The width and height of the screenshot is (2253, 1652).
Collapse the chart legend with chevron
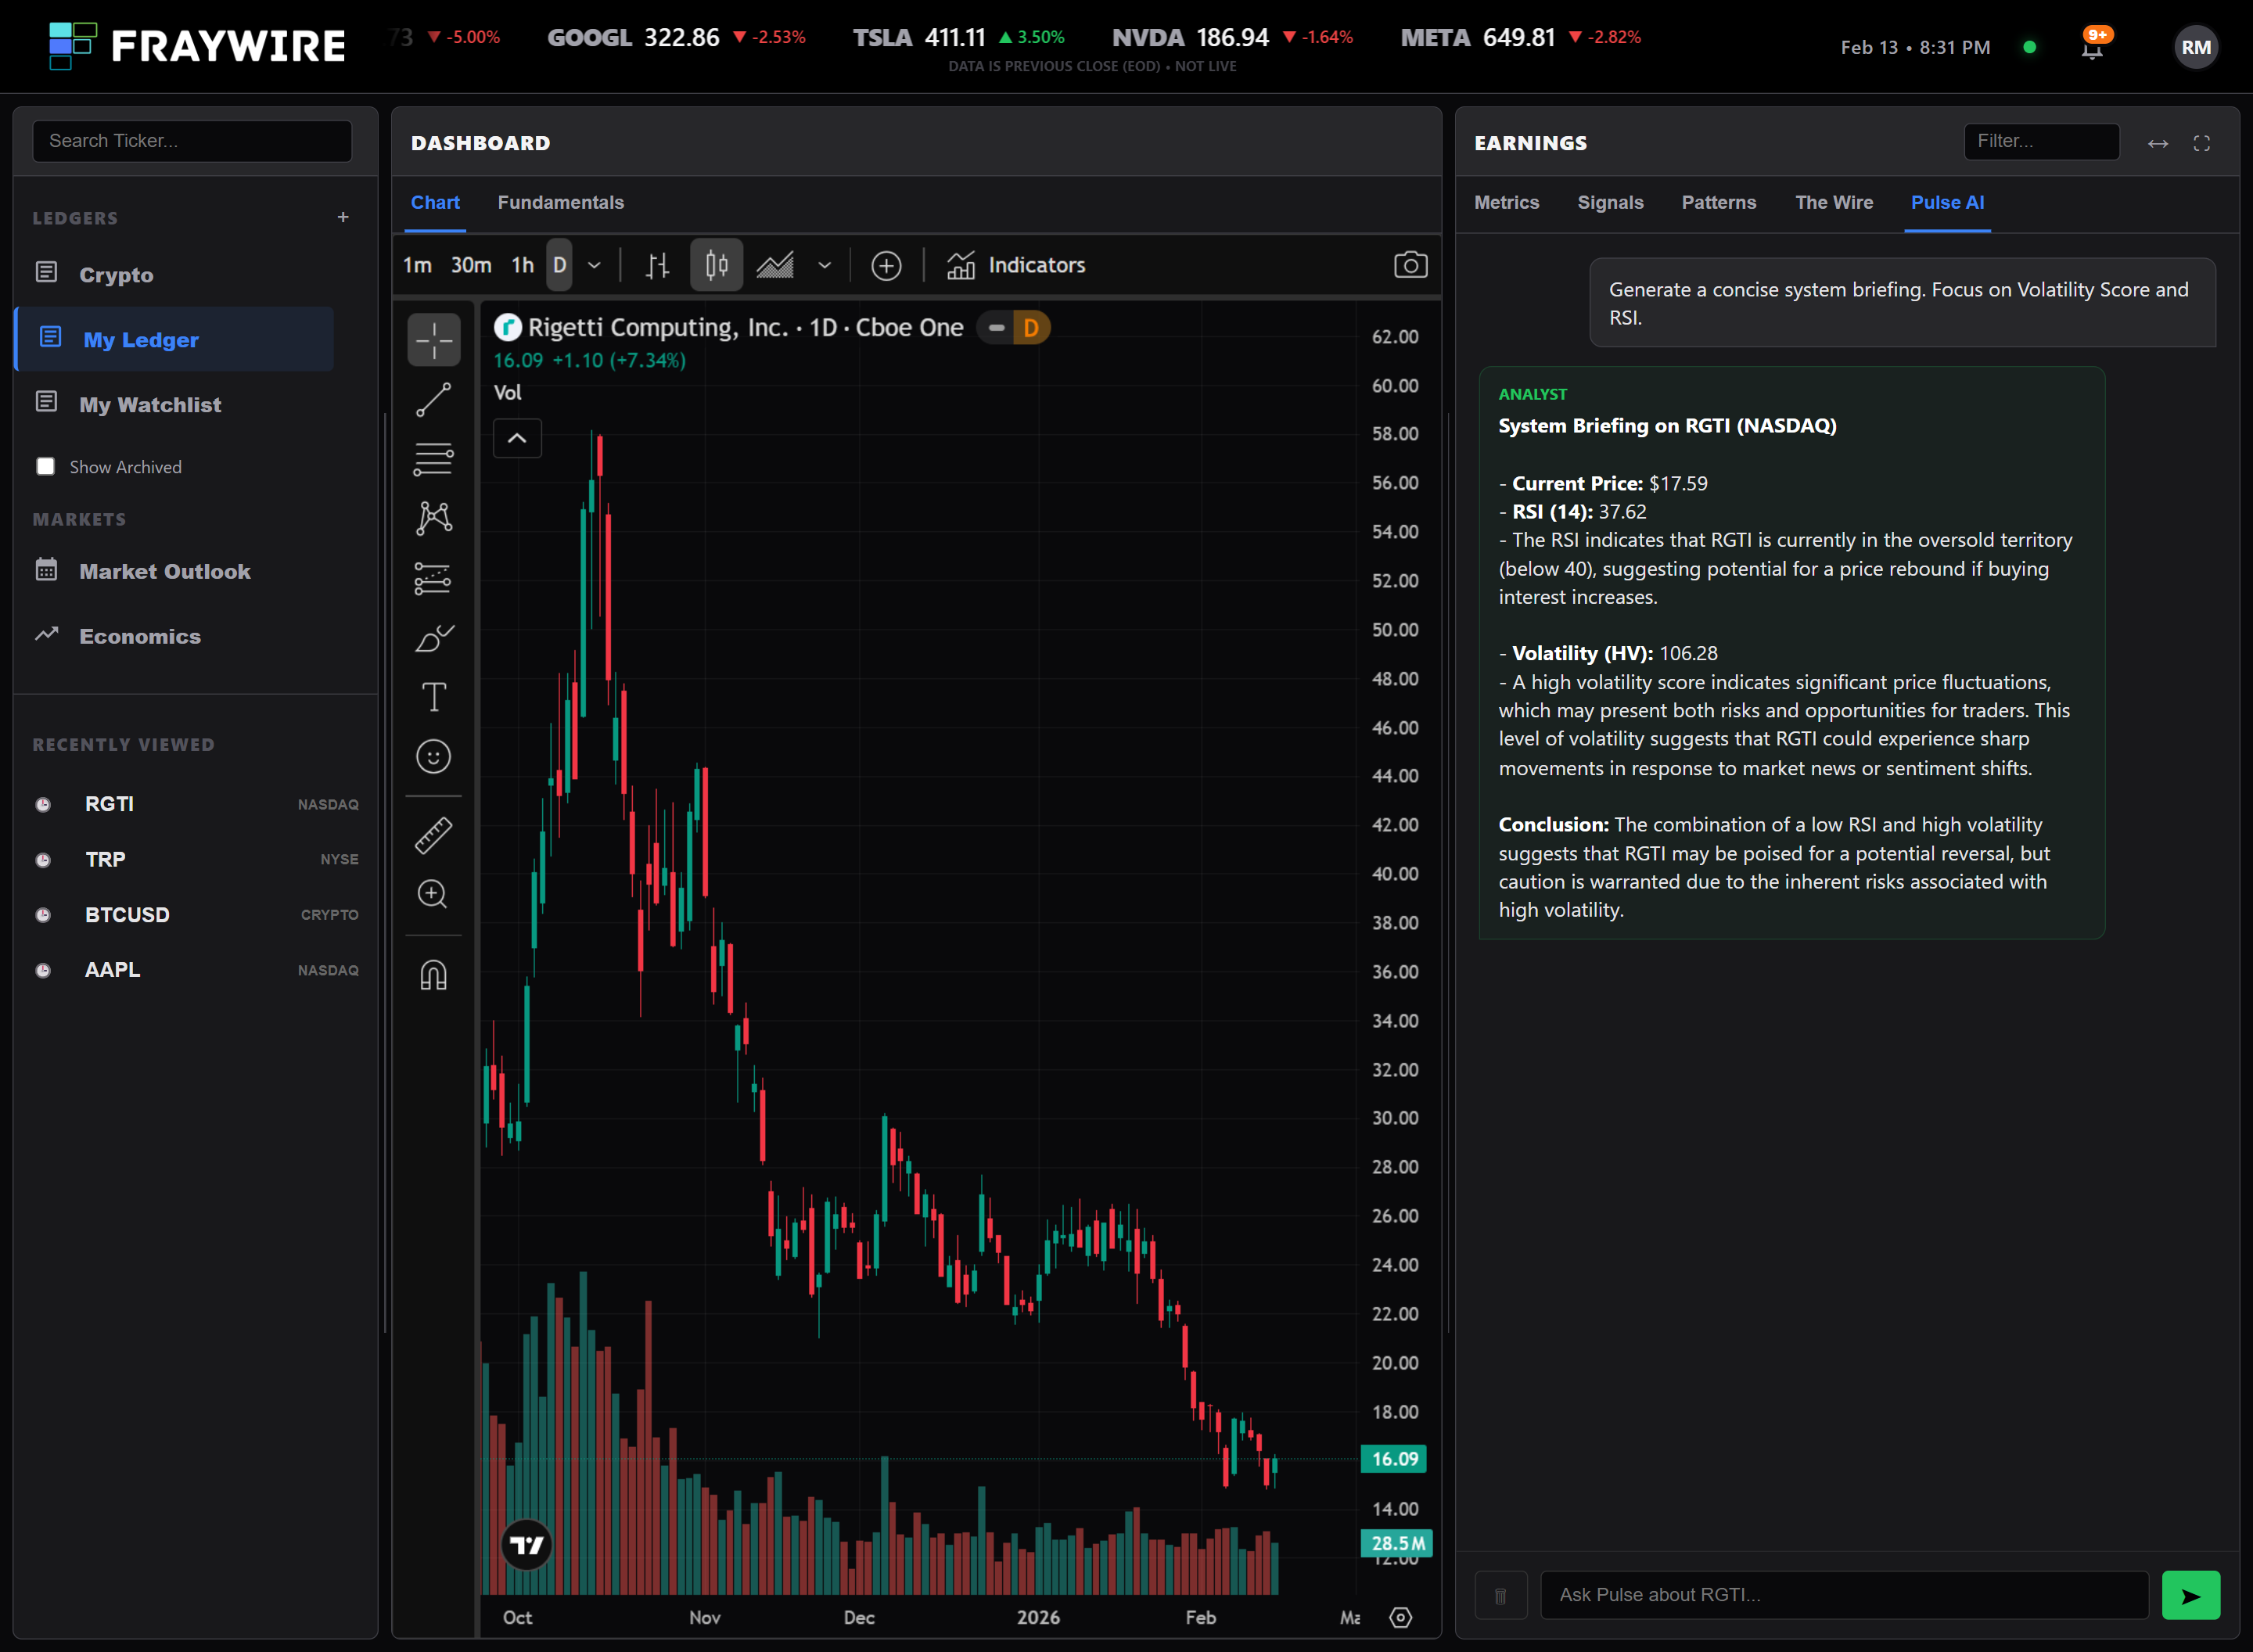tap(517, 438)
